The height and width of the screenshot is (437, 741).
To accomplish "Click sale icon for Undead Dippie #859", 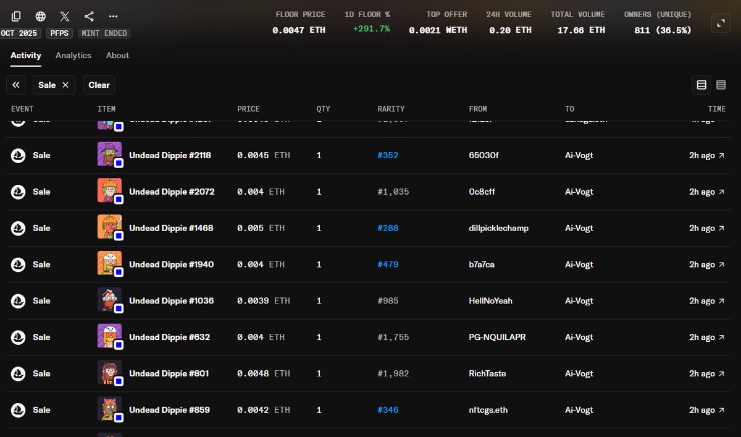I will tap(18, 410).
